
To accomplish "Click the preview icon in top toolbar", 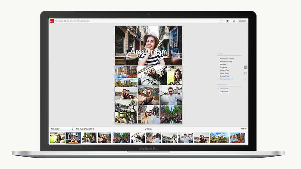I will click(227, 21).
